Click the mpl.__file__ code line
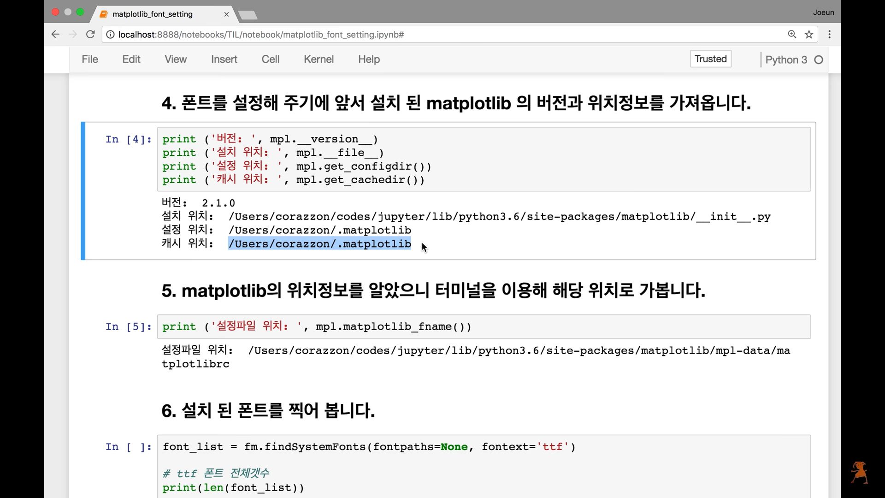Viewport: 885px width, 498px height. pos(273,153)
